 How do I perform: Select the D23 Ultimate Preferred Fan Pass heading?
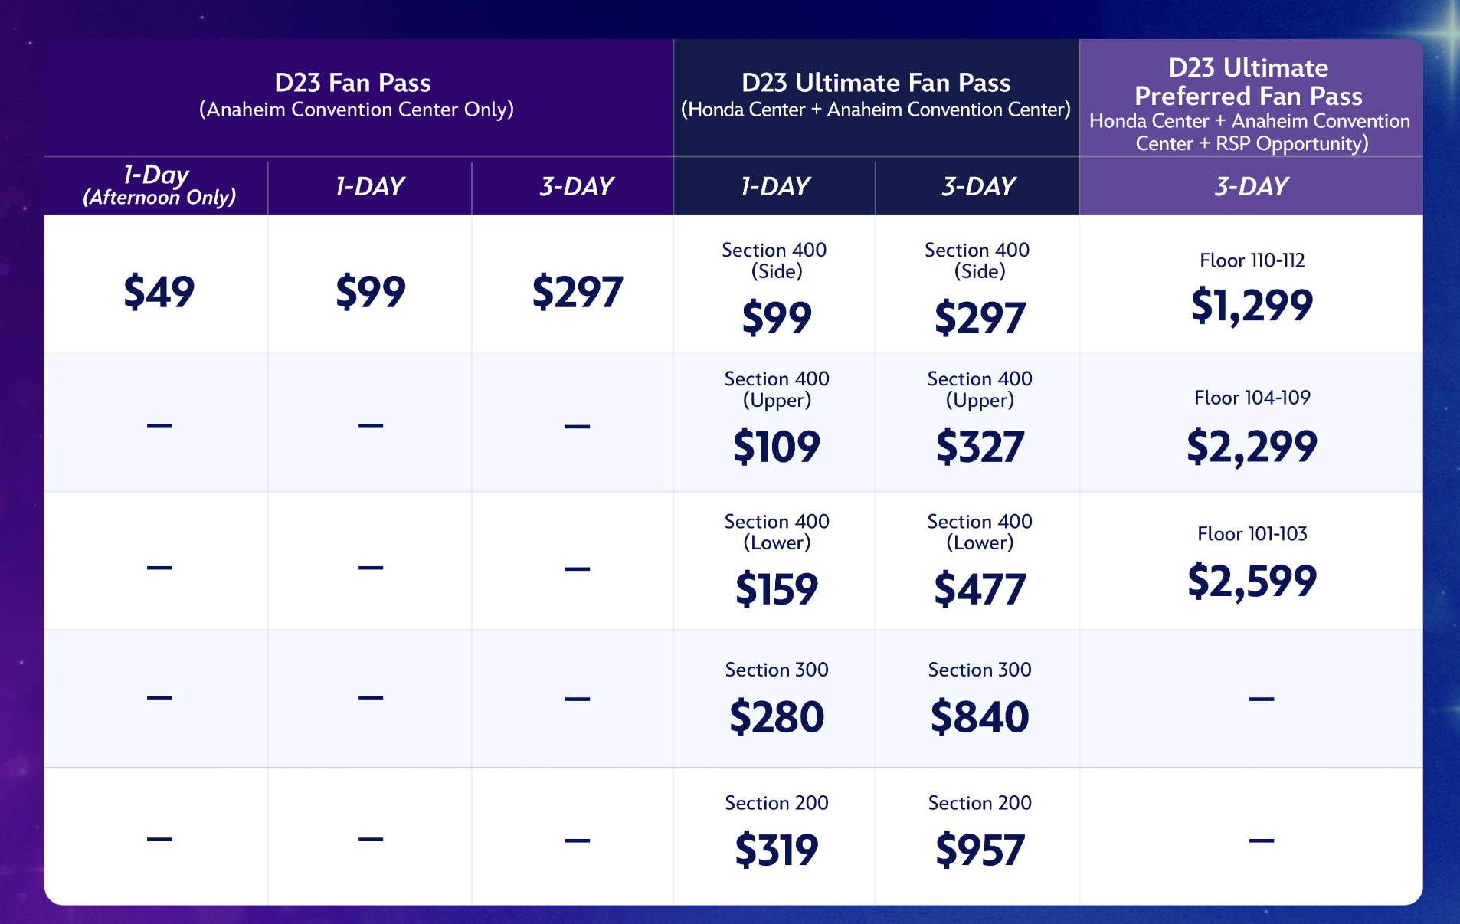[1249, 82]
